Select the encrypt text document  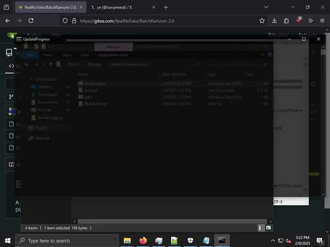click(91, 90)
